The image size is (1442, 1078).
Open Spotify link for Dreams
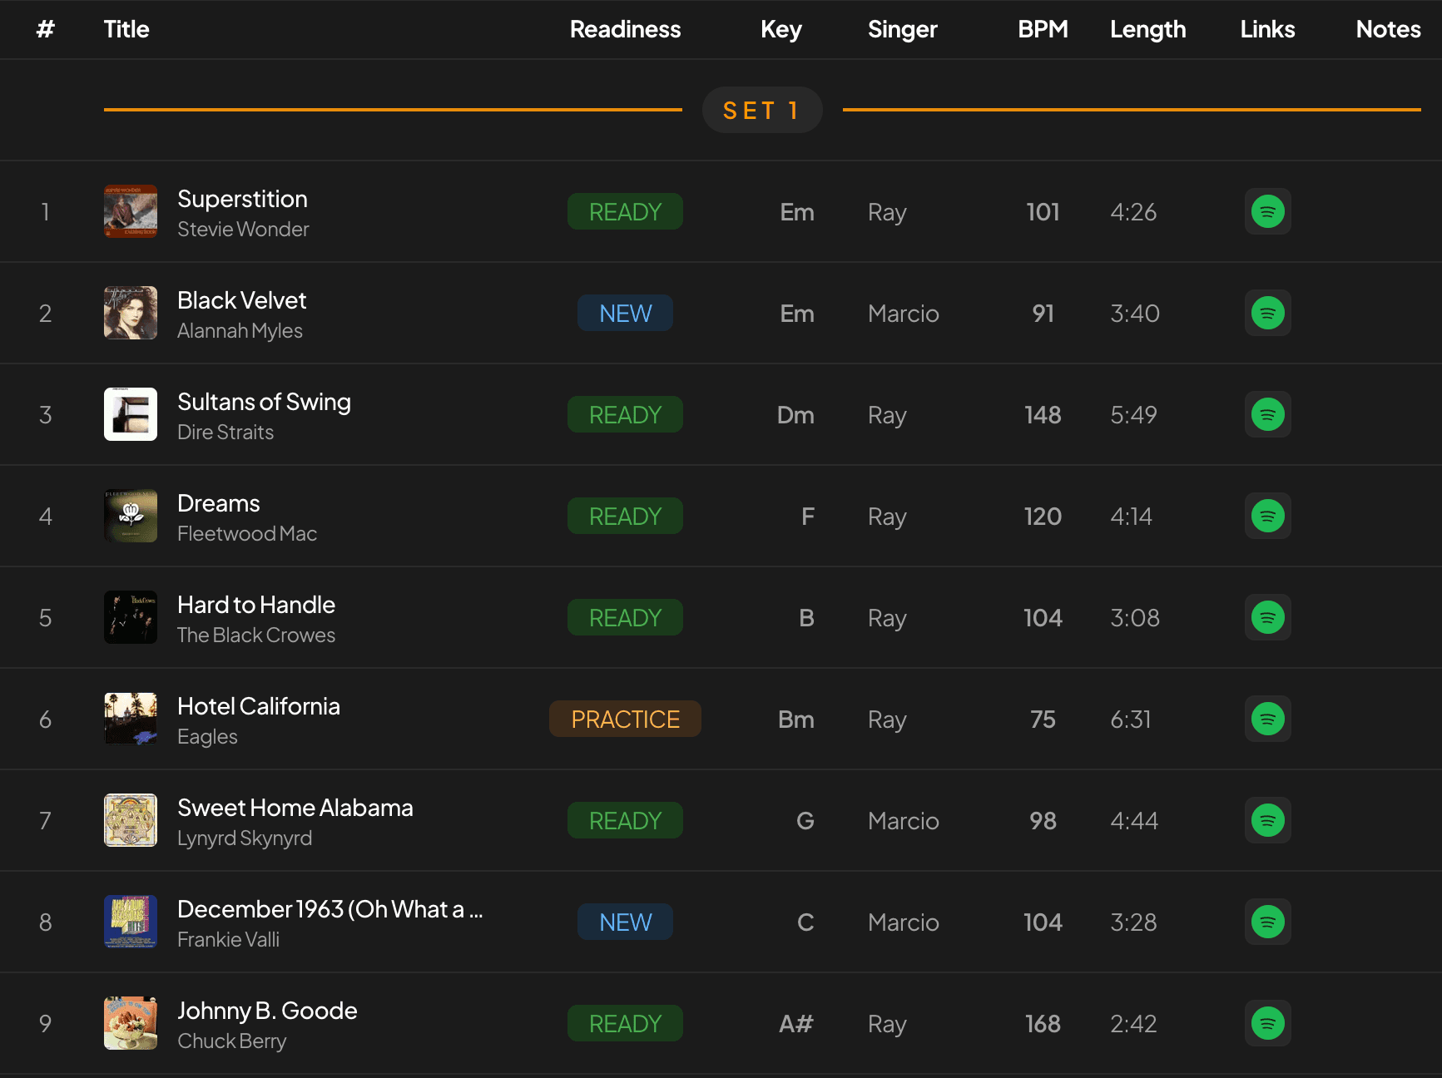tap(1267, 516)
